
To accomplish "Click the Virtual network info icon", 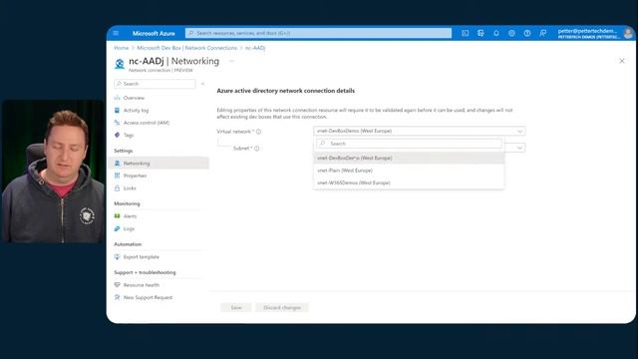I will 258,132.
